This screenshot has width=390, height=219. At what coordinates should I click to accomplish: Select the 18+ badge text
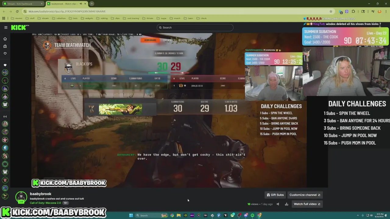66,203
